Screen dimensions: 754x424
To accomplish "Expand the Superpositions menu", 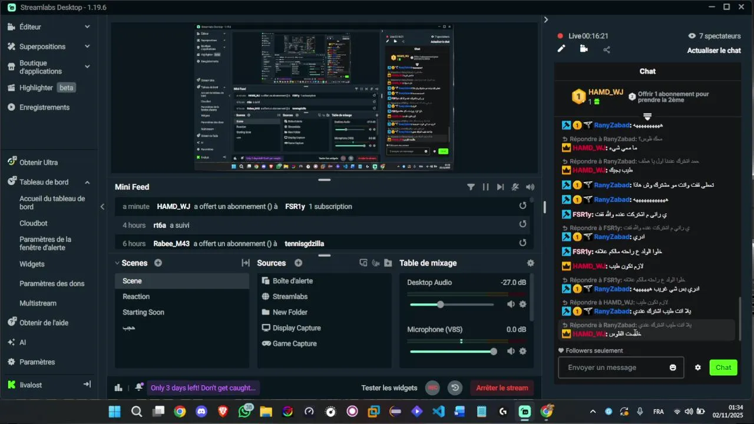I will [87, 47].
